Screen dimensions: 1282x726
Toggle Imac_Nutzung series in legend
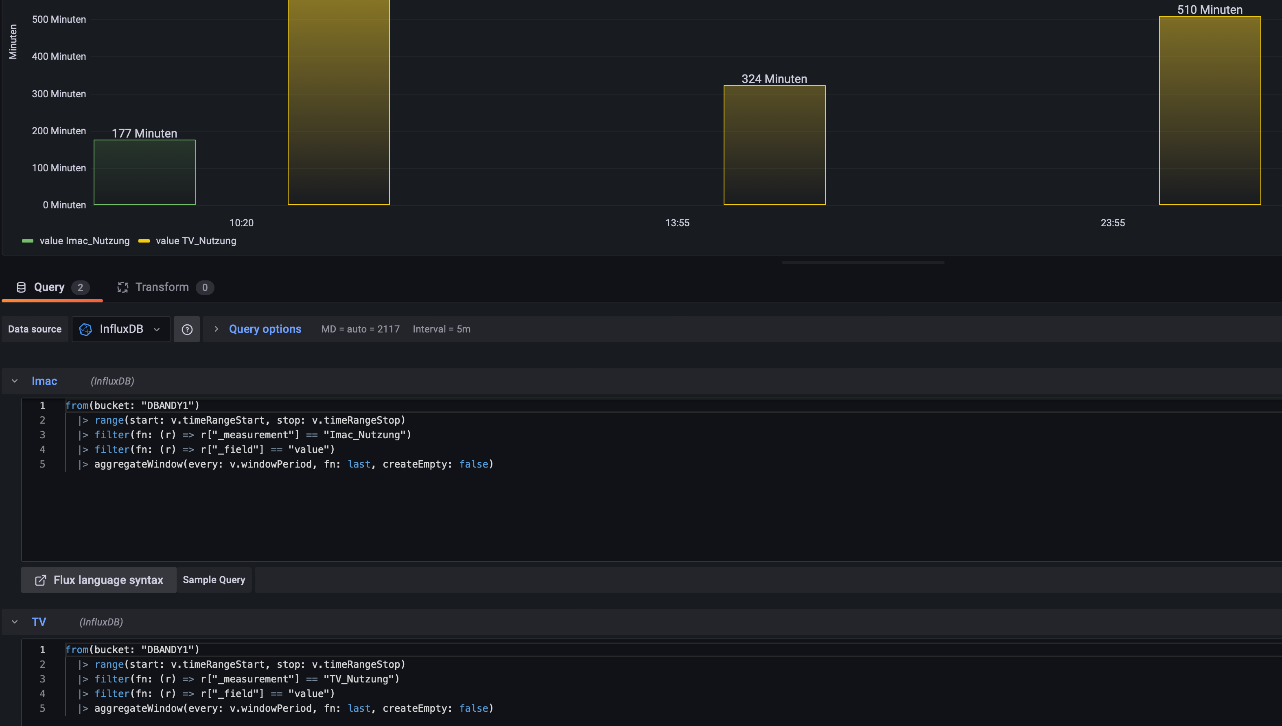pos(84,241)
